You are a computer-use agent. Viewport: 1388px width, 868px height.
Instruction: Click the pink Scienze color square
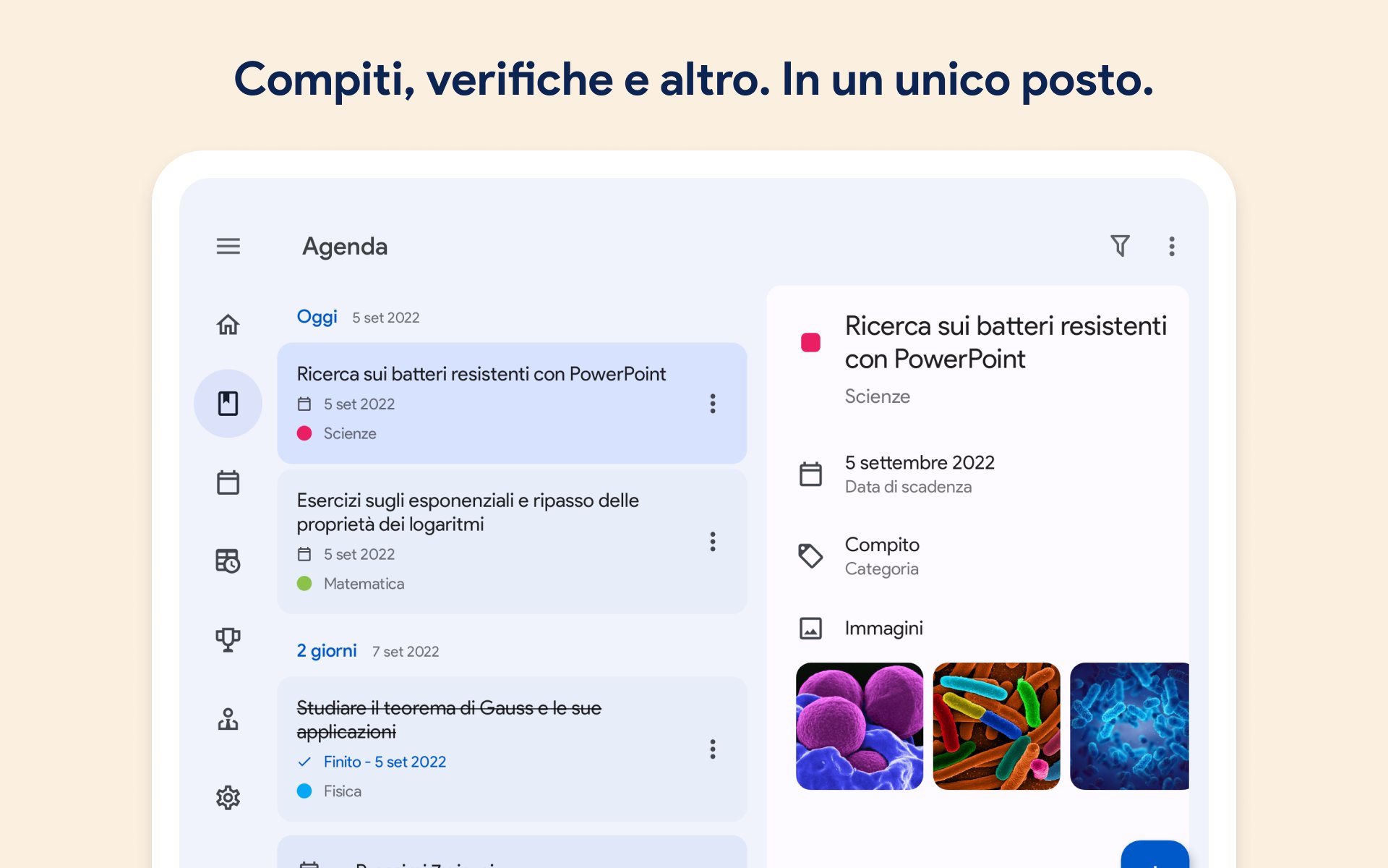pos(810,342)
